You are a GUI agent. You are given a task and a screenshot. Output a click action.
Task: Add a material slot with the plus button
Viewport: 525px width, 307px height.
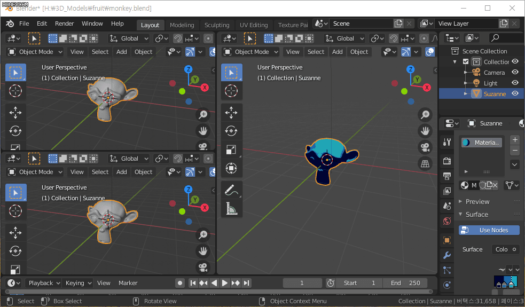pos(515,139)
